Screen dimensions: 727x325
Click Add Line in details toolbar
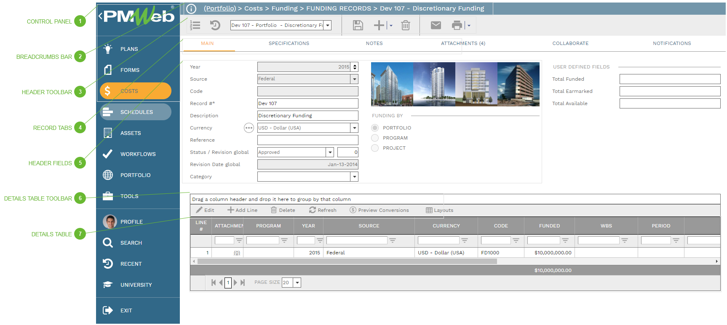click(243, 210)
